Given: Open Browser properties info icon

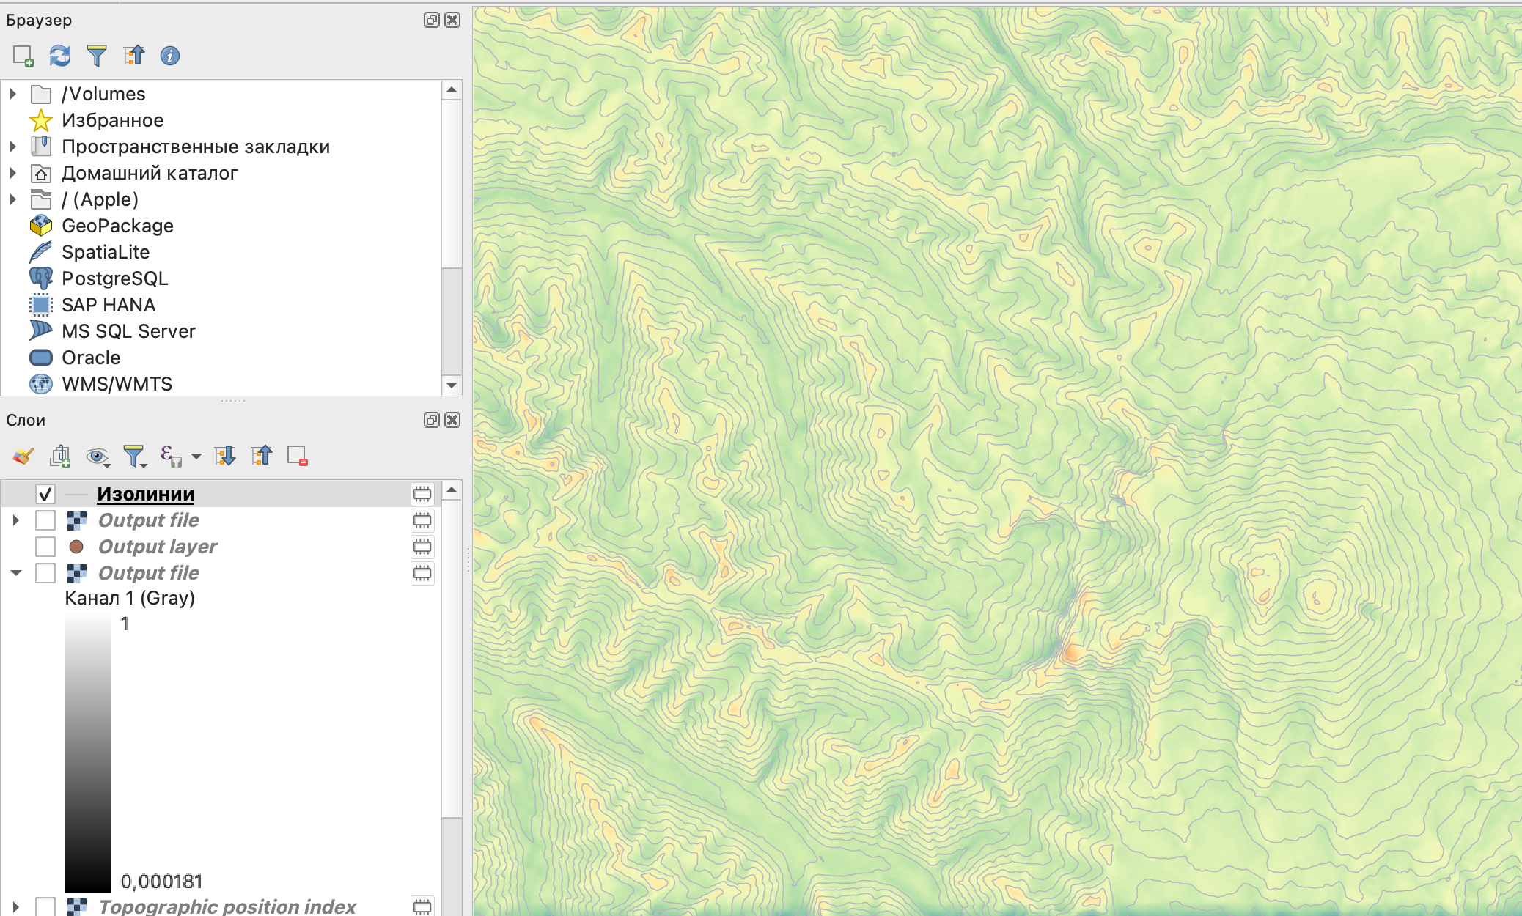Looking at the screenshot, I should pos(170,56).
